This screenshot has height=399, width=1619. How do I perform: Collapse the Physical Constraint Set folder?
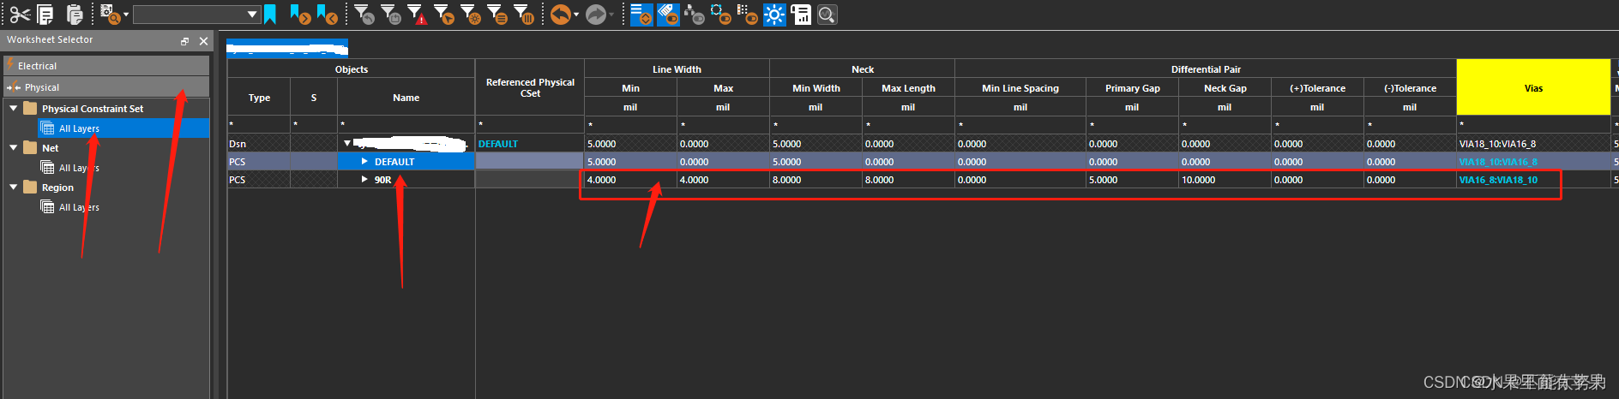14,109
